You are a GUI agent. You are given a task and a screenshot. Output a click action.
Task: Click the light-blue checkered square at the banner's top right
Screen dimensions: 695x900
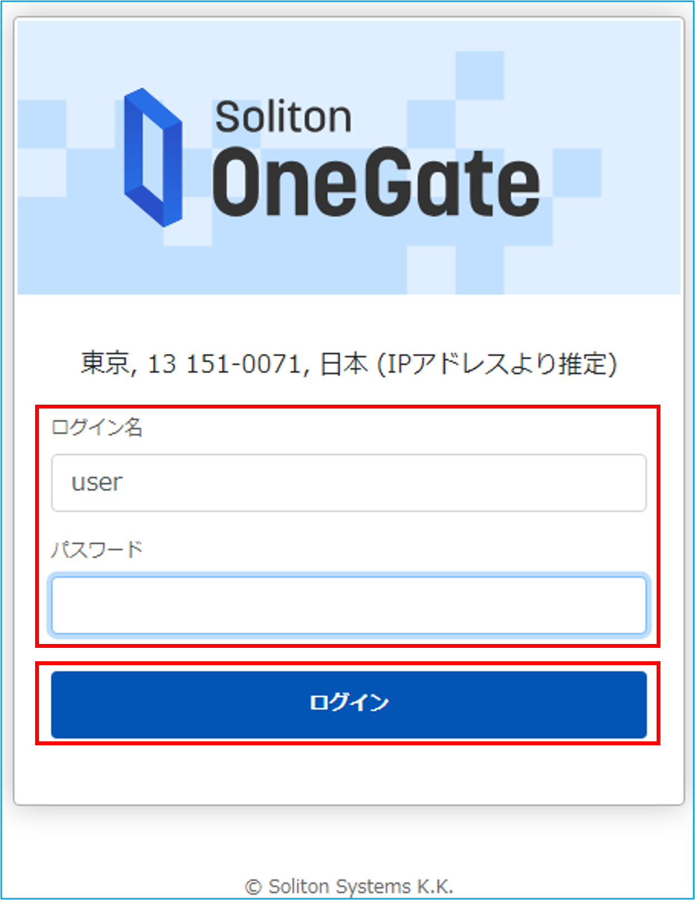pos(479,76)
